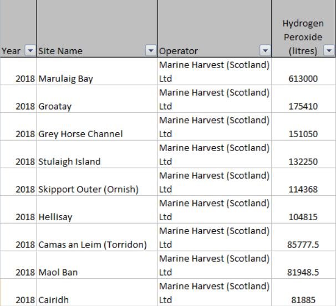This screenshot has width=336, height=306.
Task: Click the Year cell in the Hellisay row
Action: coord(25,217)
